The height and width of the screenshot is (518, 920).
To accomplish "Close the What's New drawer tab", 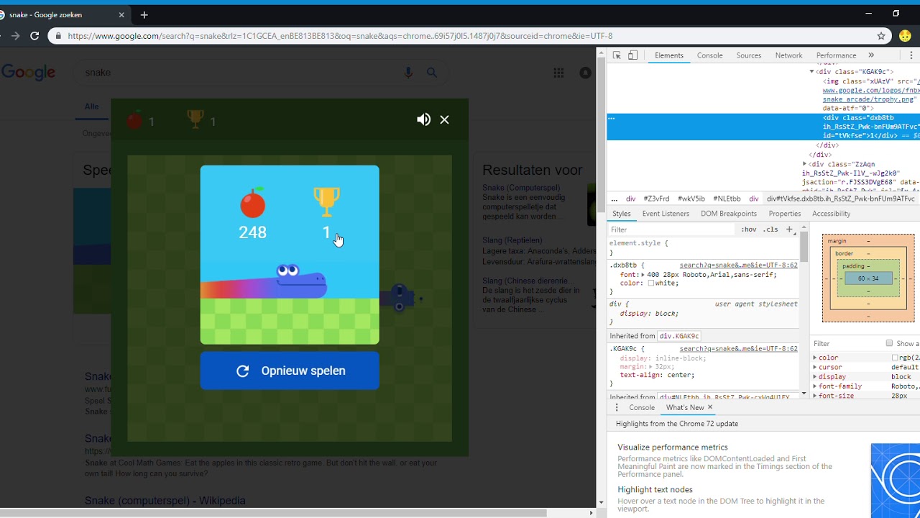I will click(x=710, y=407).
